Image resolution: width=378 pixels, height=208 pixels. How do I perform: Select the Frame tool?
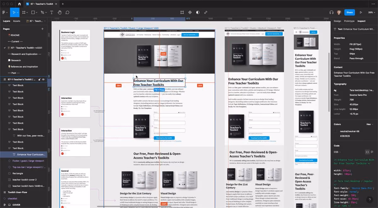click(x=24, y=12)
